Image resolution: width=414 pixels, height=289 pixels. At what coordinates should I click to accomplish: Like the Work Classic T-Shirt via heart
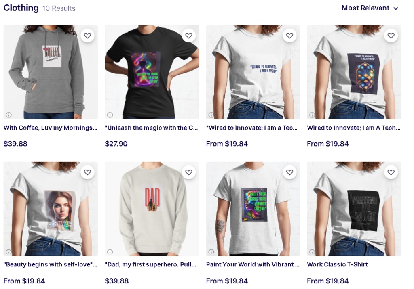click(391, 172)
